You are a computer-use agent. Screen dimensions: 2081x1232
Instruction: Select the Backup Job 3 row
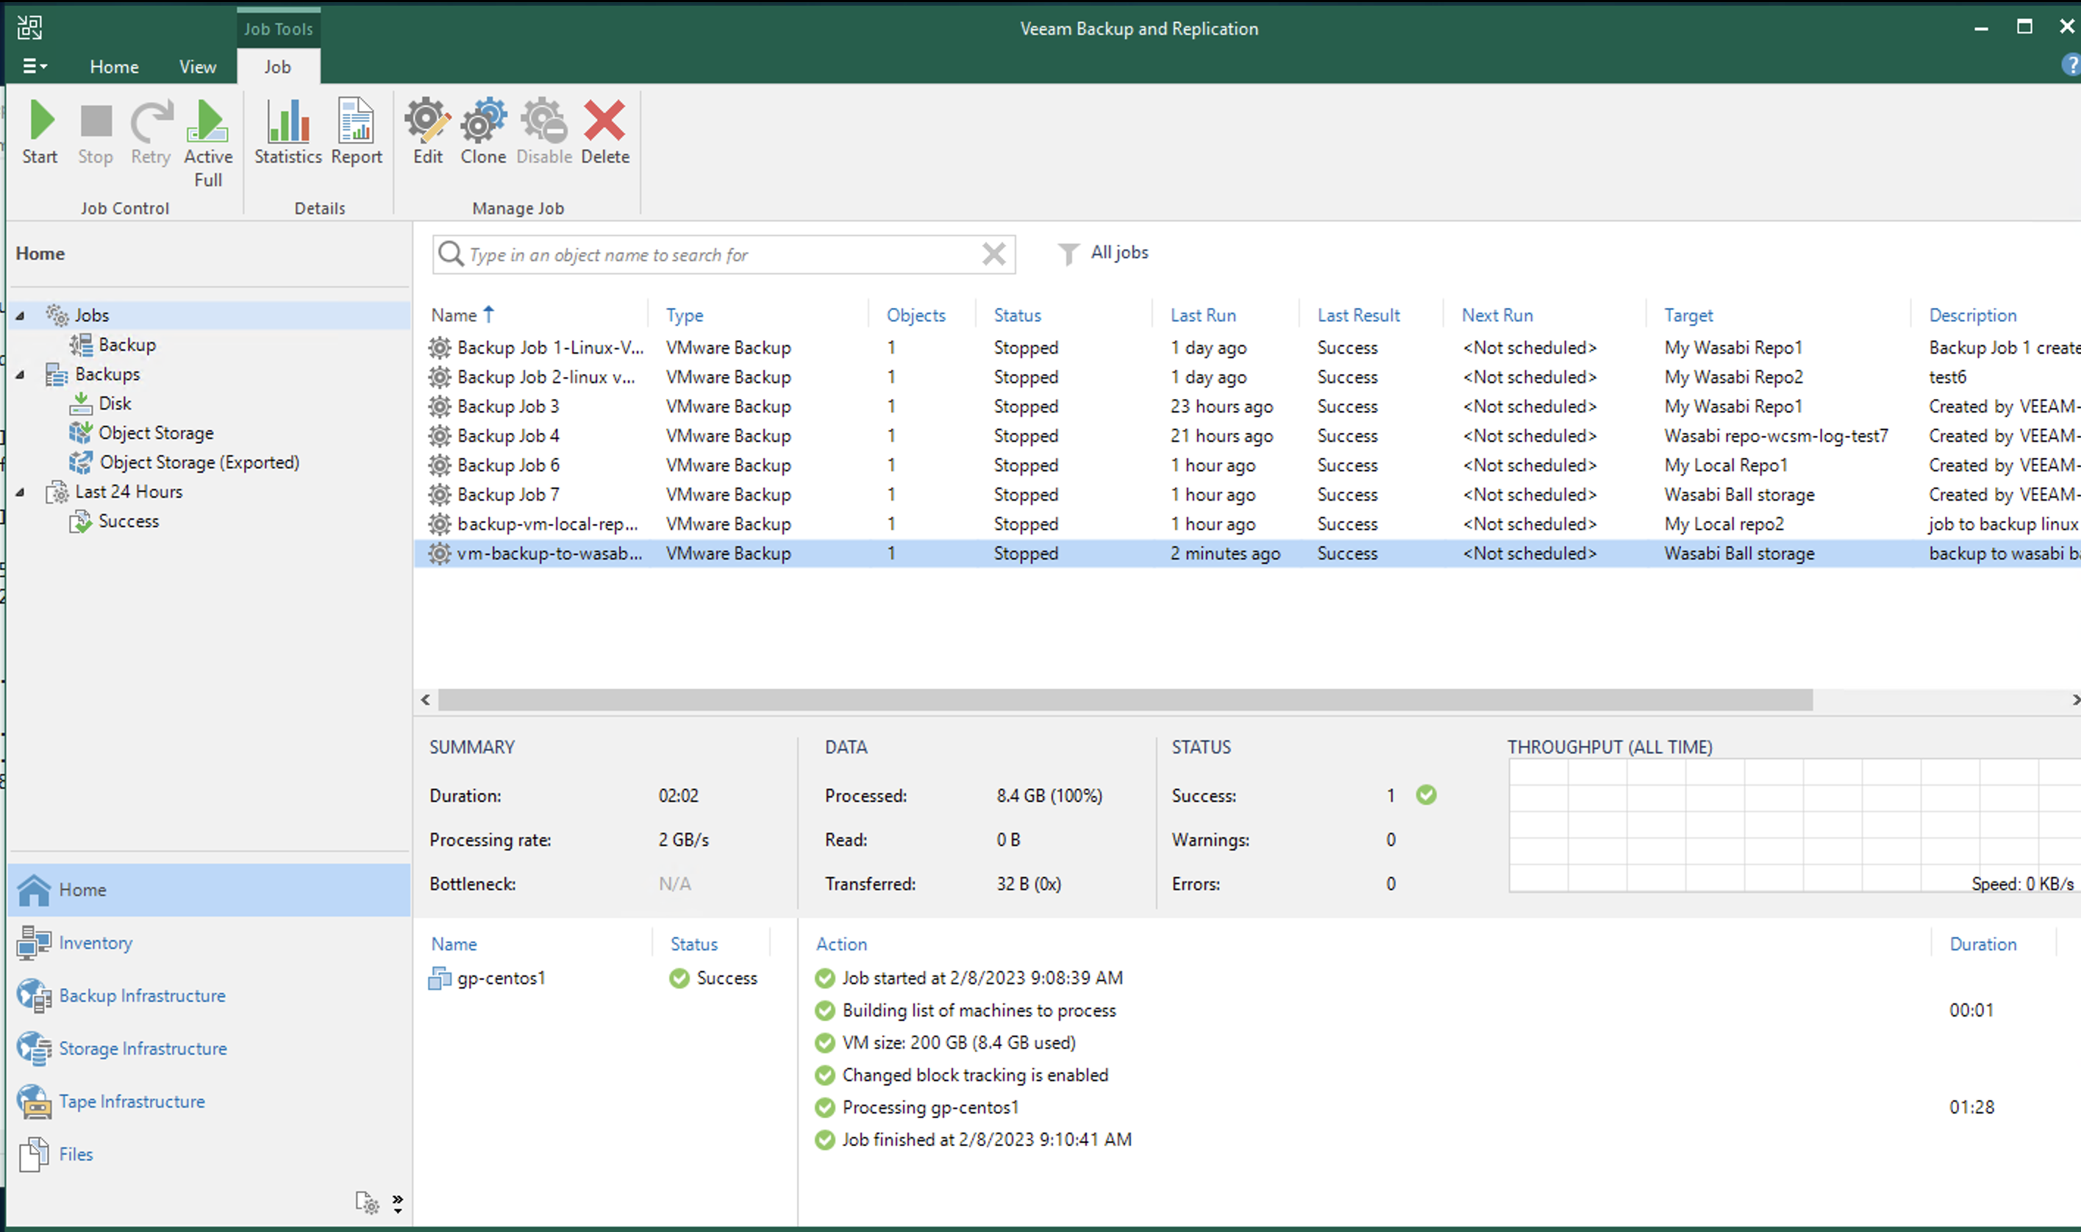pyautogui.click(x=1246, y=407)
